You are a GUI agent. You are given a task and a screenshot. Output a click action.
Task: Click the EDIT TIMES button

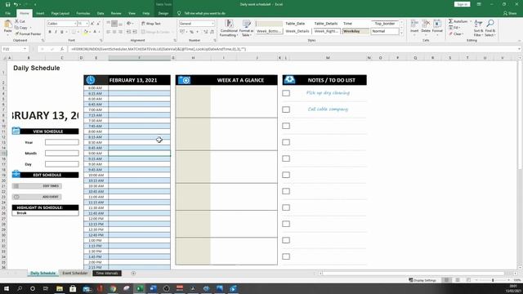point(37,186)
